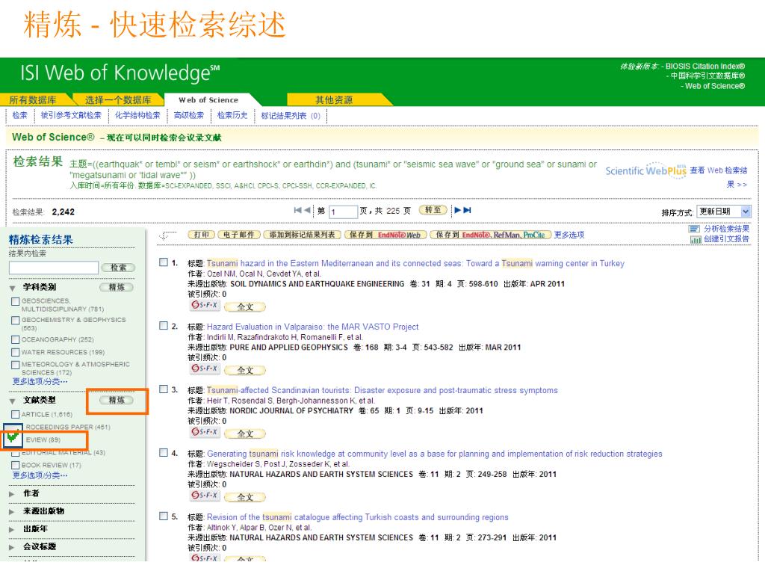
Task: Check the Book Review document type
Action: [16, 466]
